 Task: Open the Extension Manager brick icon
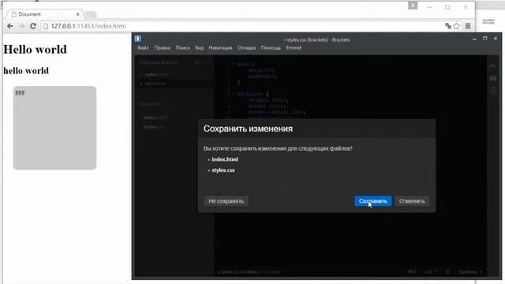click(x=493, y=78)
